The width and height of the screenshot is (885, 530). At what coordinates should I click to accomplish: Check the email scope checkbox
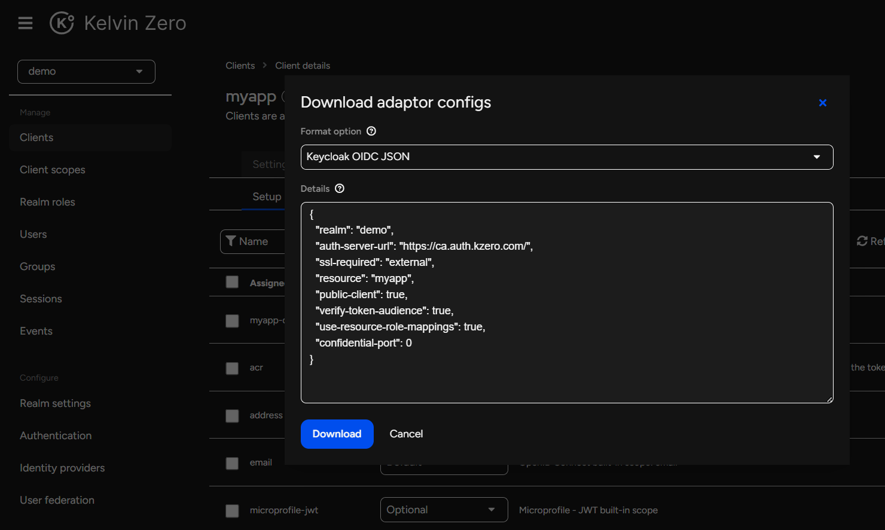tap(232, 463)
